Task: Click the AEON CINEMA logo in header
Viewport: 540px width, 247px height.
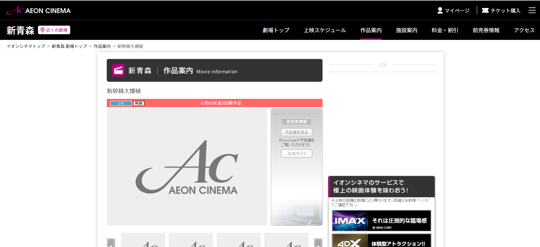Action: 39,11
